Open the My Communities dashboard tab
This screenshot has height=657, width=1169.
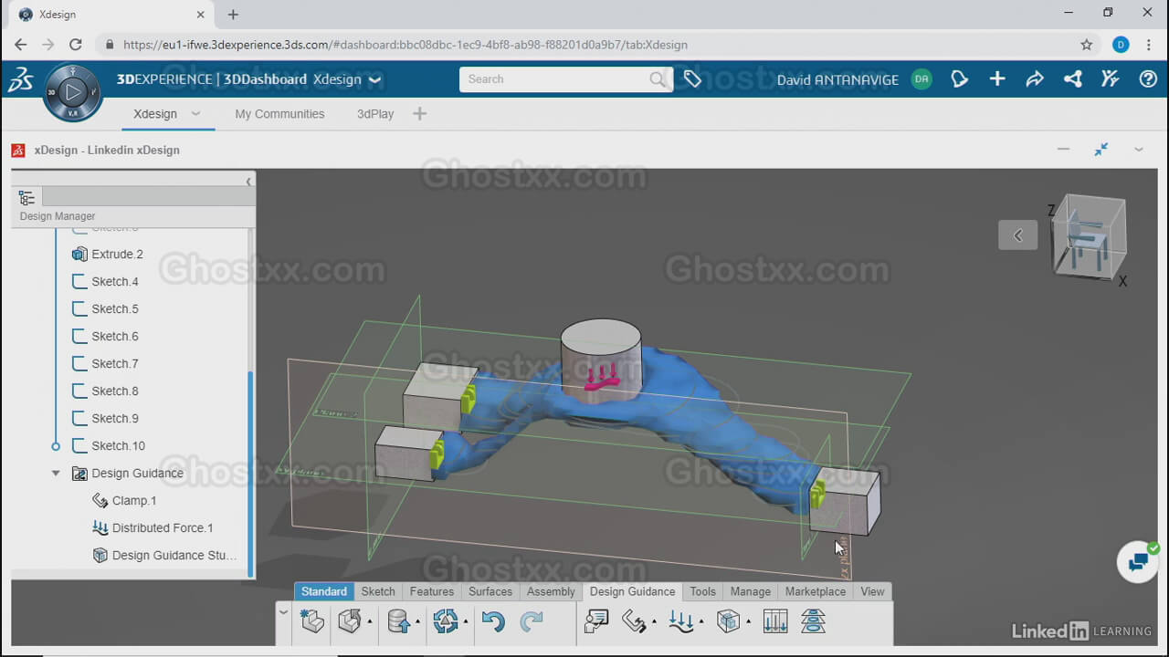point(279,114)
